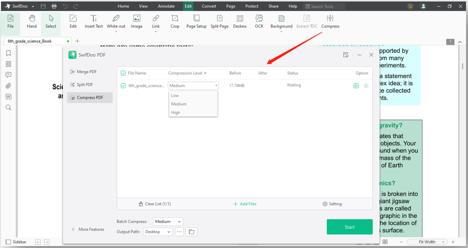Switch to the Protect tab
The image size is (468, 248).
point(252,6)
